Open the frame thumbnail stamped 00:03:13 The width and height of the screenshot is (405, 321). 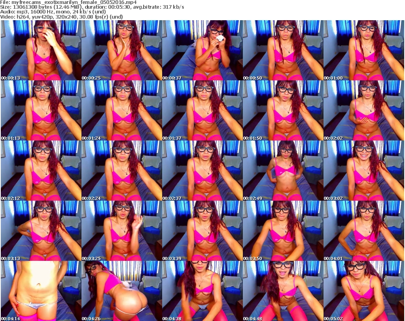(41, 231)
